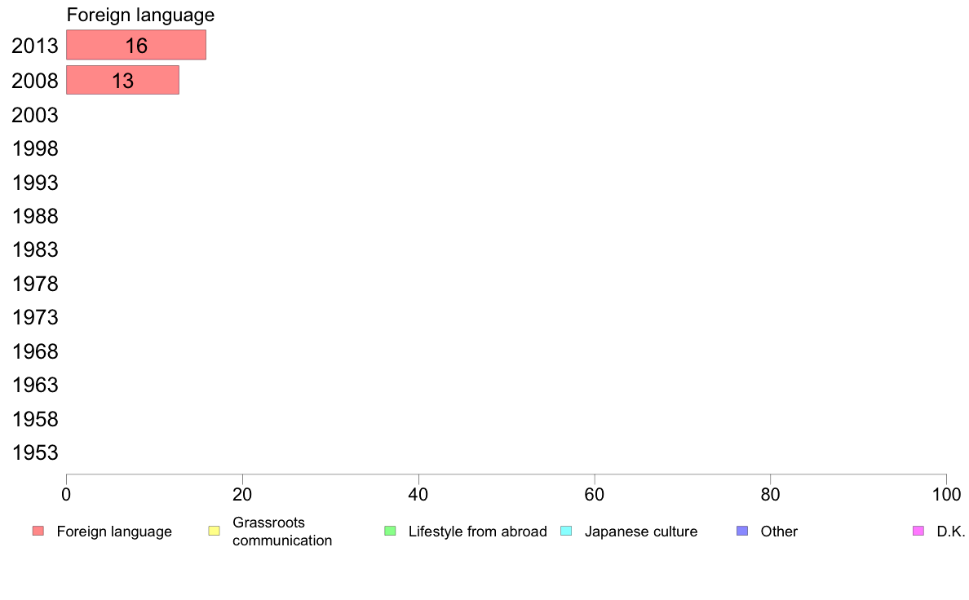
Task: Click the Grassroots communication legend label
Action: pyautogui.click(x=282, y=532)
